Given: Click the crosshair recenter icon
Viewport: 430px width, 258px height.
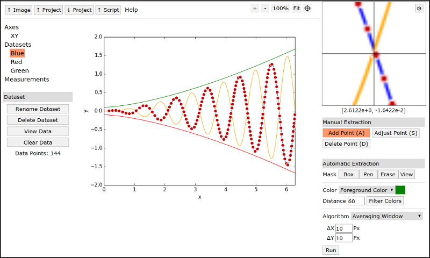Looking at the screenshot, I should coord(307,8).
